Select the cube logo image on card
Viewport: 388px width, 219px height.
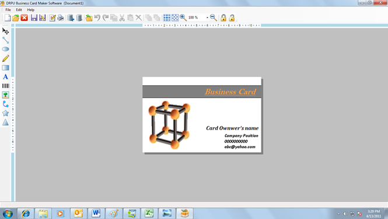[169, 125]
